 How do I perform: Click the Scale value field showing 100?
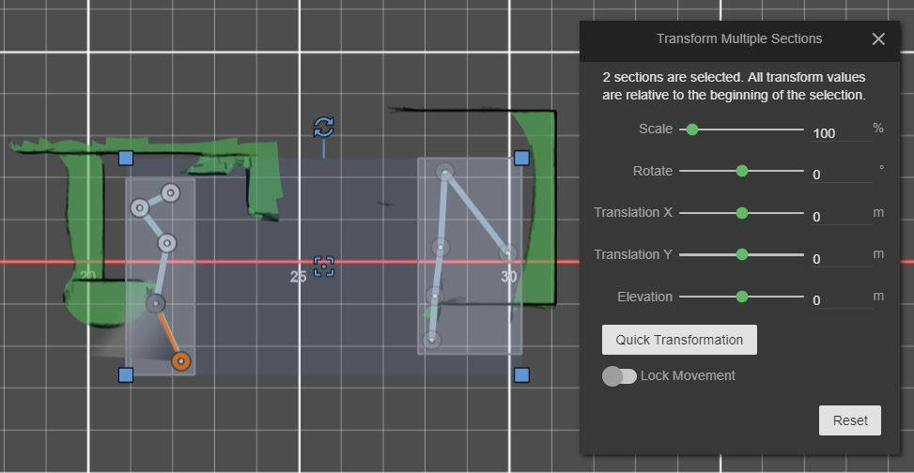tap(841, 133)
